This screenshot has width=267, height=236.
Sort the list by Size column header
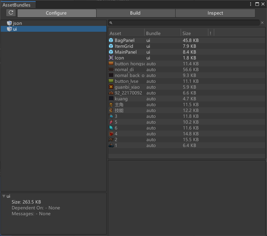tap(194, 33)
